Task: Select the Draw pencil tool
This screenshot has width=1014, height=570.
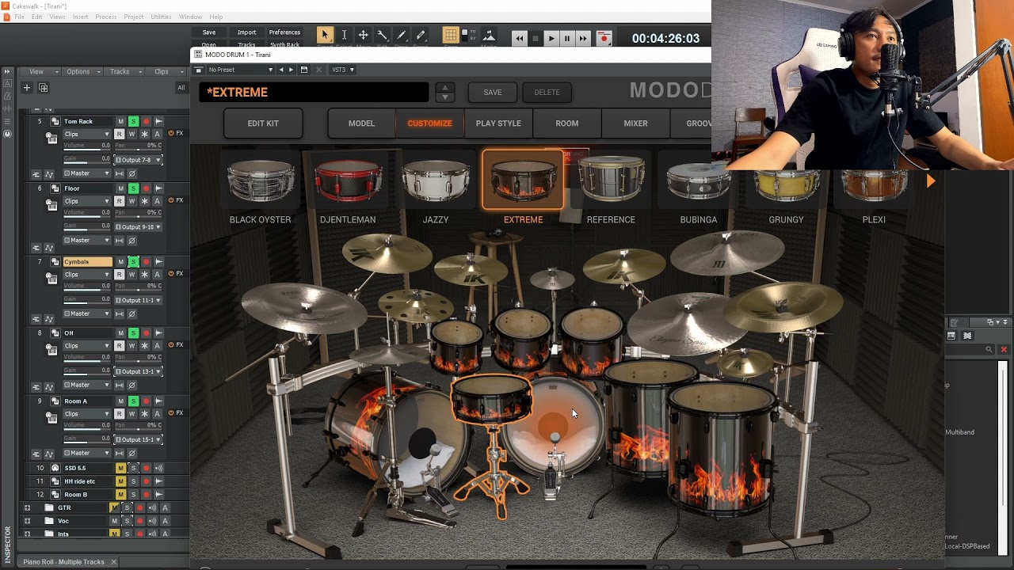Action: coord(402,35)
